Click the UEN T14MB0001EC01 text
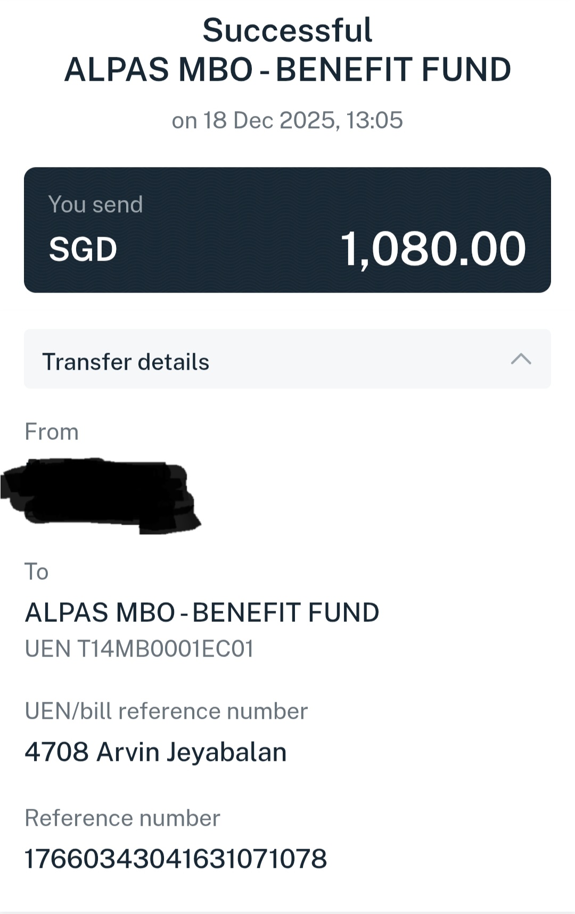This screenshot has width=575, height=914. (x=139, y=649)
